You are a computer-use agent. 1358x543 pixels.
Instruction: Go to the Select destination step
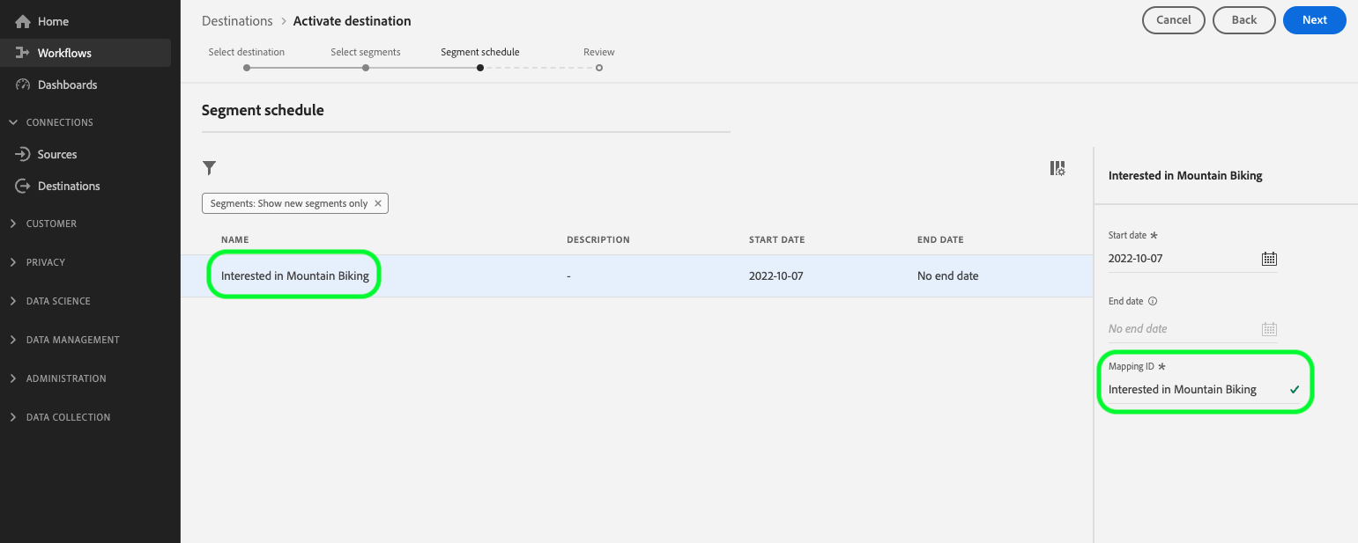247,59
